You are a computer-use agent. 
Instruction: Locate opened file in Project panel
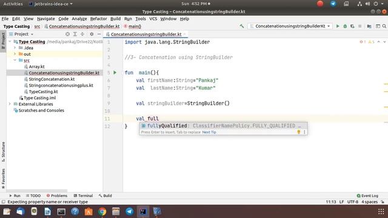[x=67, y=34]
